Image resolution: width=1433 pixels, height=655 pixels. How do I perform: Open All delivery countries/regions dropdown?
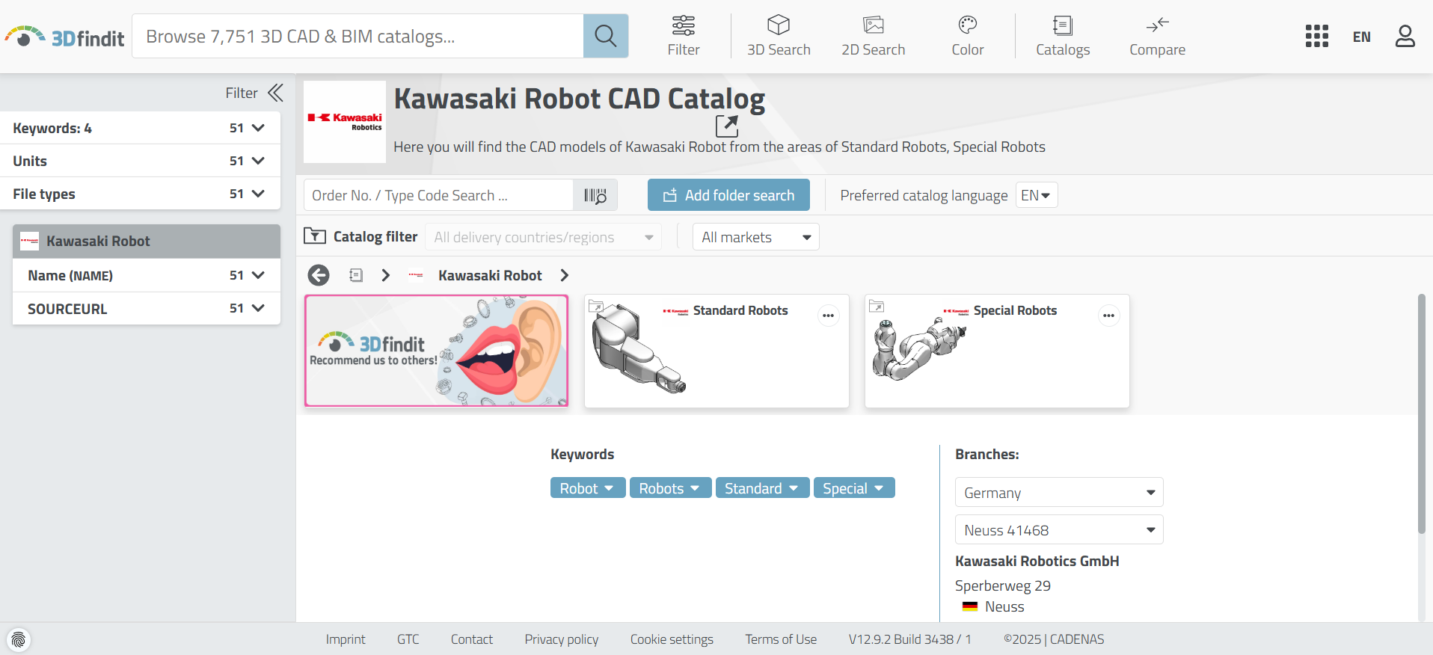[544, 237]
